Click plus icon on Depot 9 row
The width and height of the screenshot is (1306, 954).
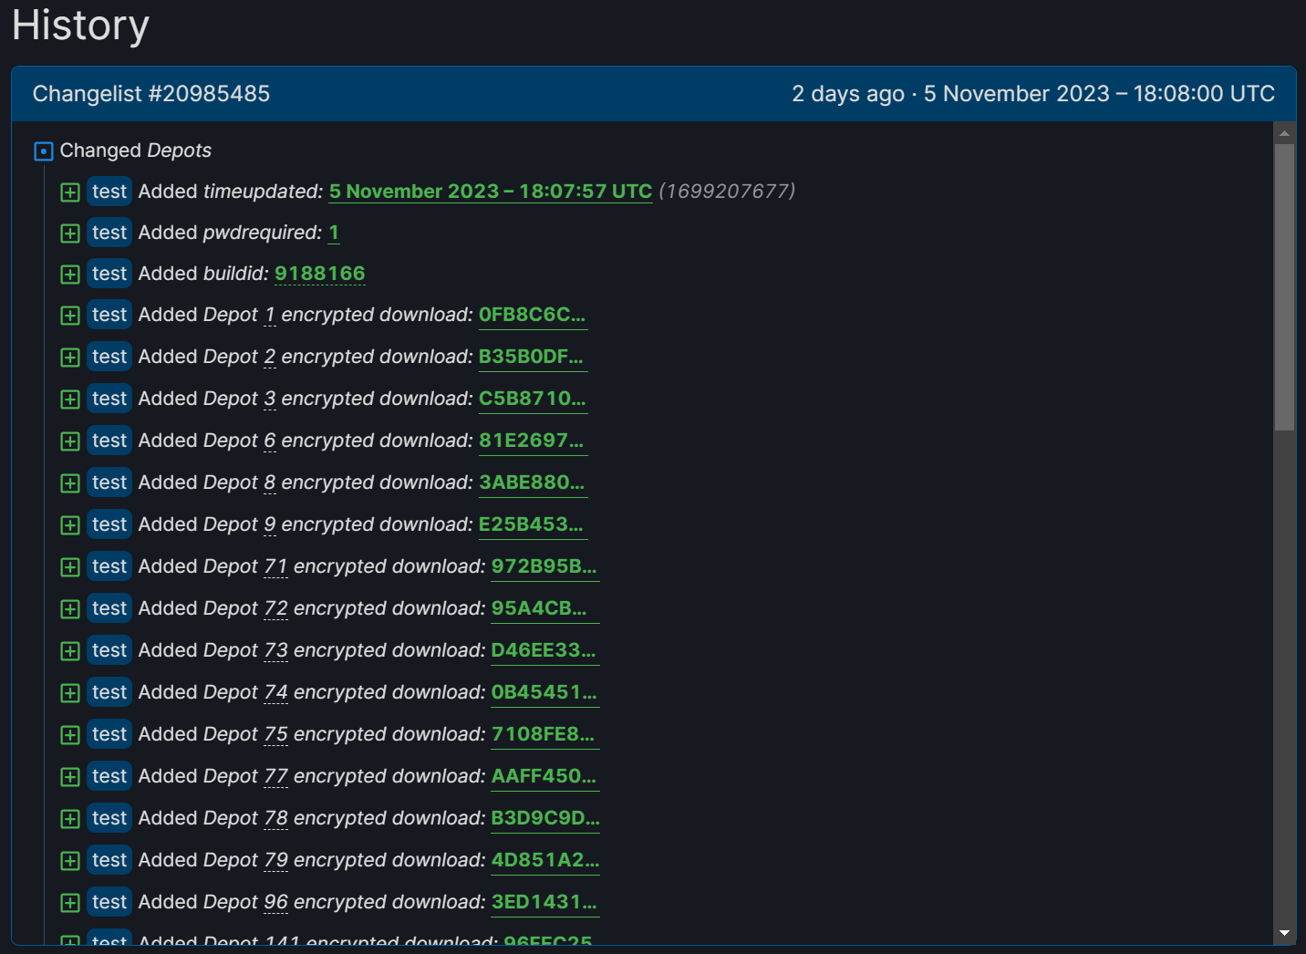coord(70,525)
